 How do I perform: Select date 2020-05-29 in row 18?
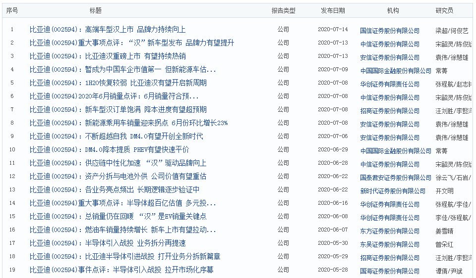click(x=333, y=256)
